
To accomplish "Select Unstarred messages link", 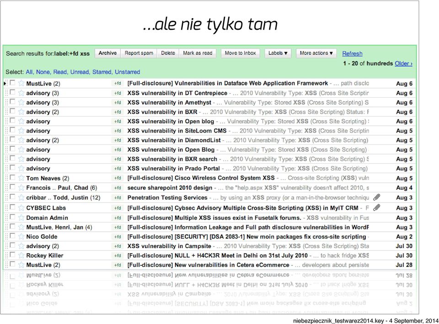I will click(x=127, y=72).
